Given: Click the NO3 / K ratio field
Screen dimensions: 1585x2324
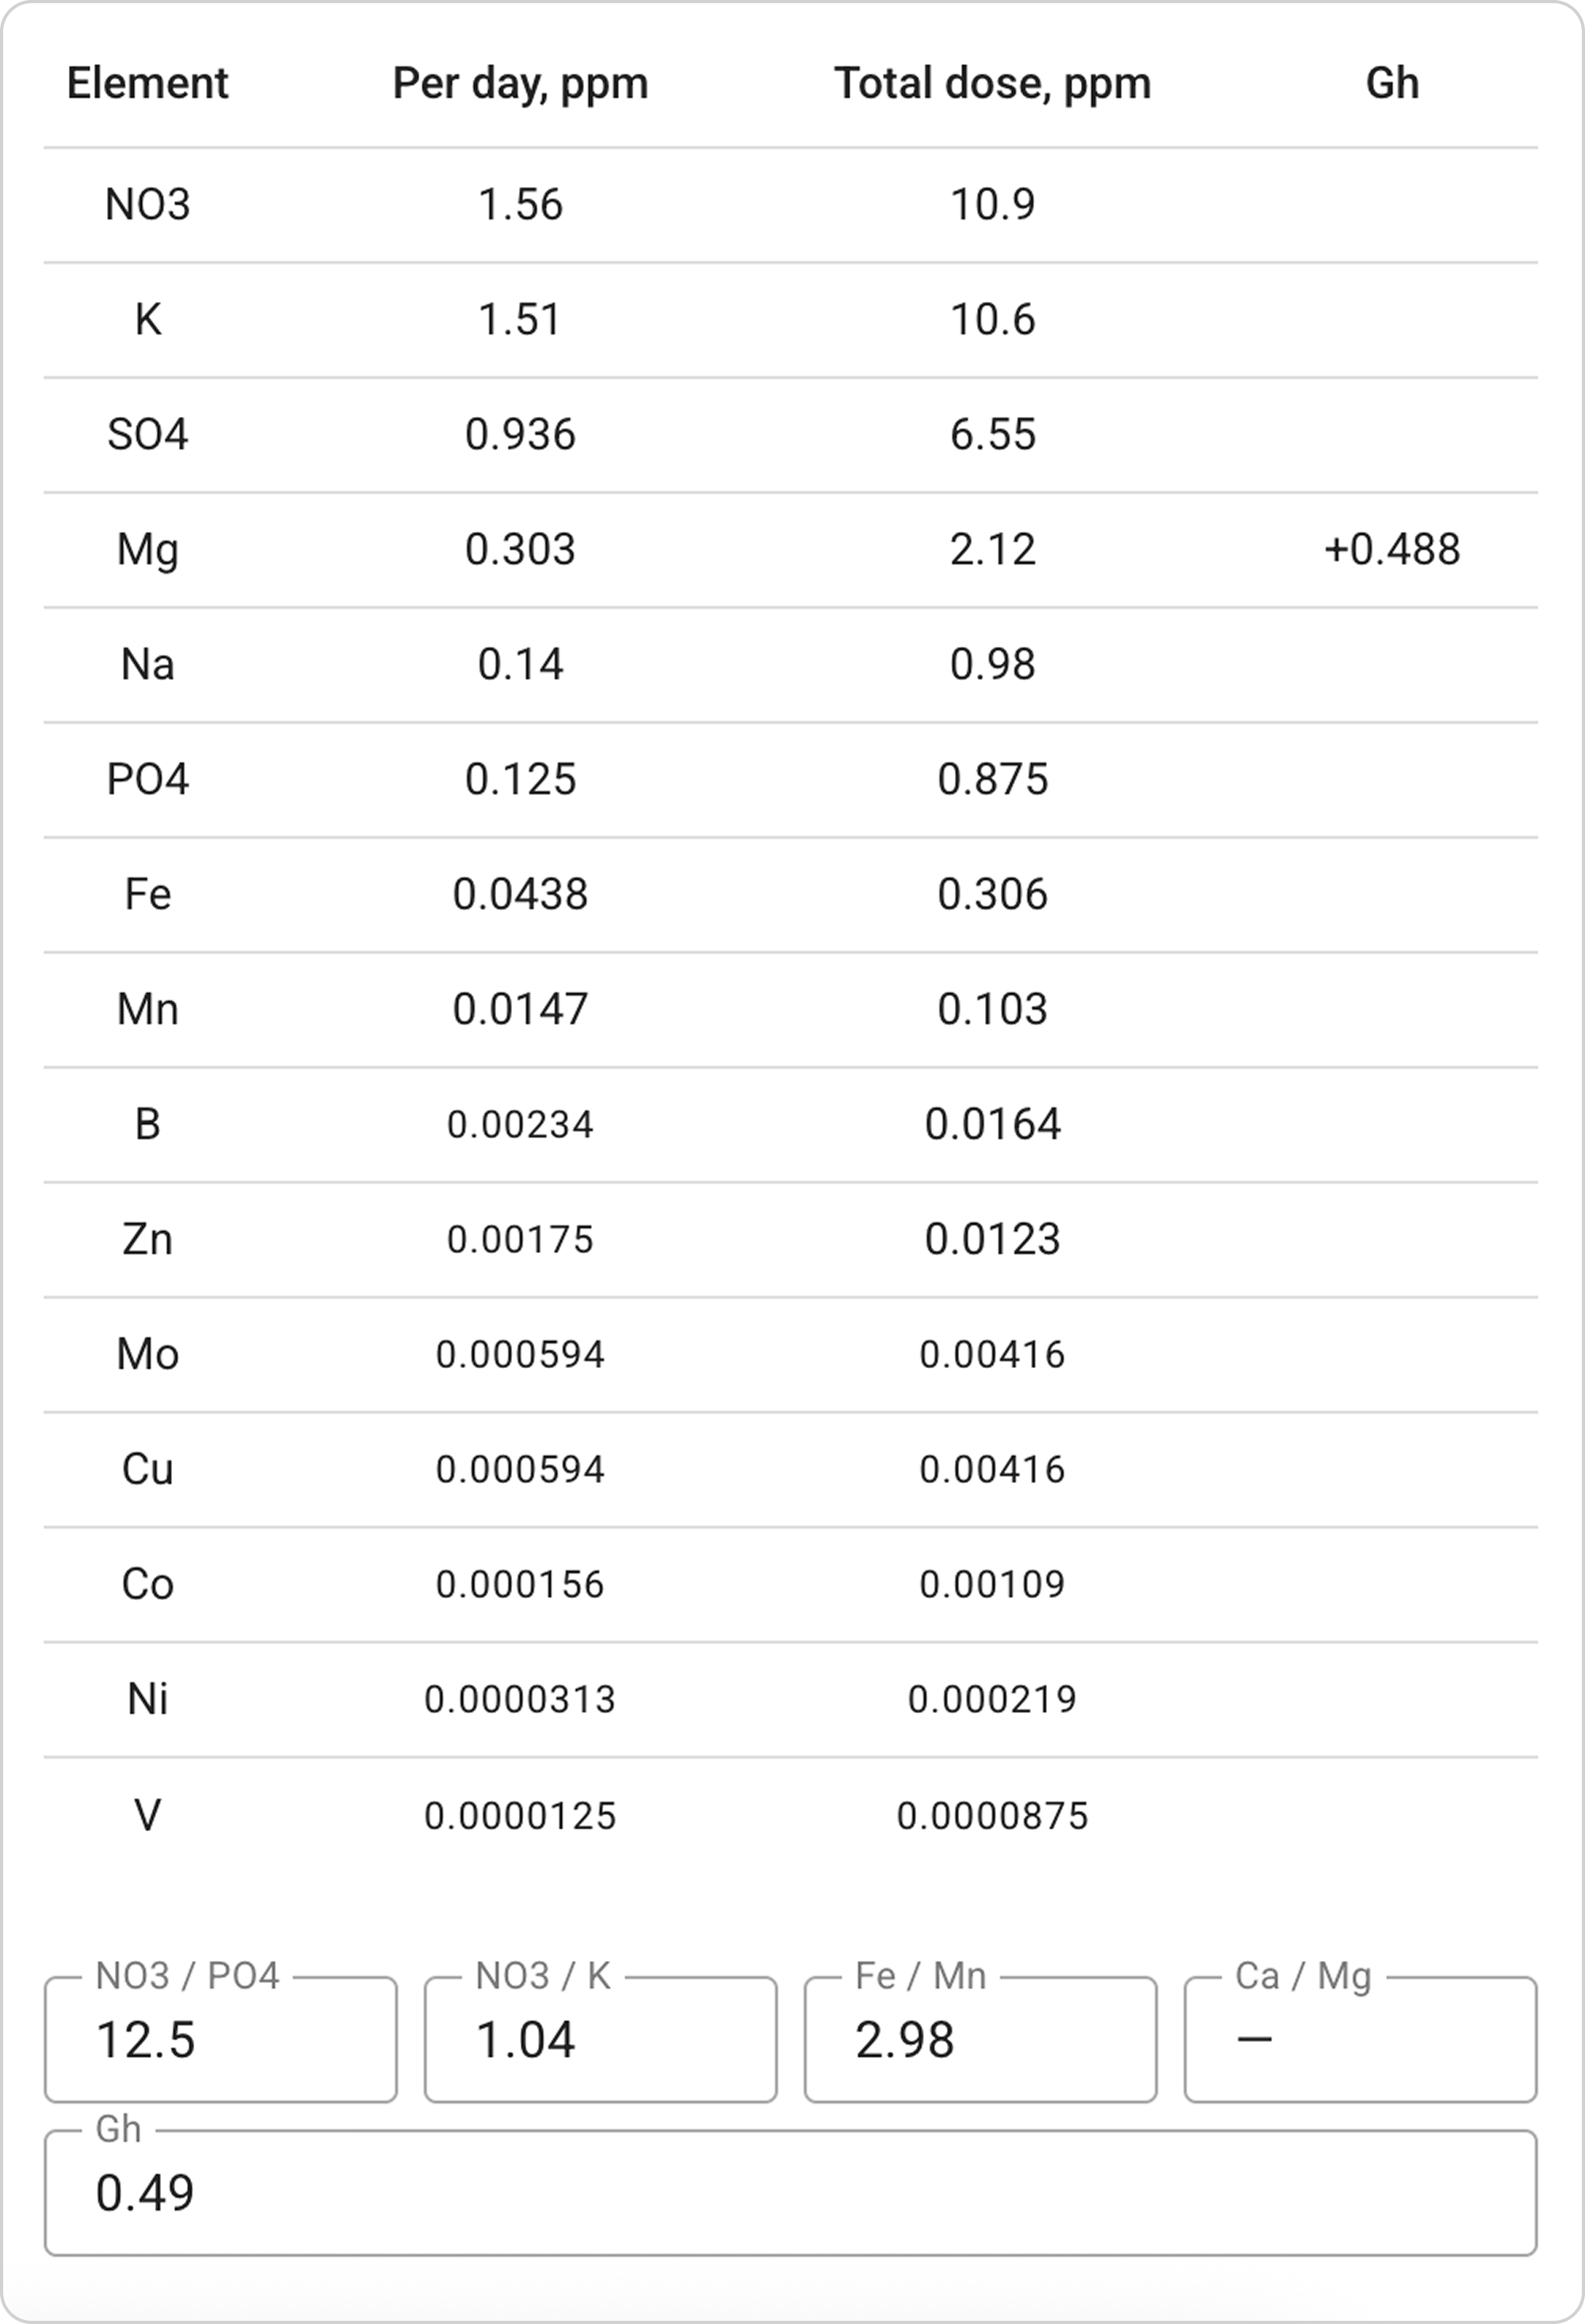Looking at the screenshot, I should pos(600,2040).
